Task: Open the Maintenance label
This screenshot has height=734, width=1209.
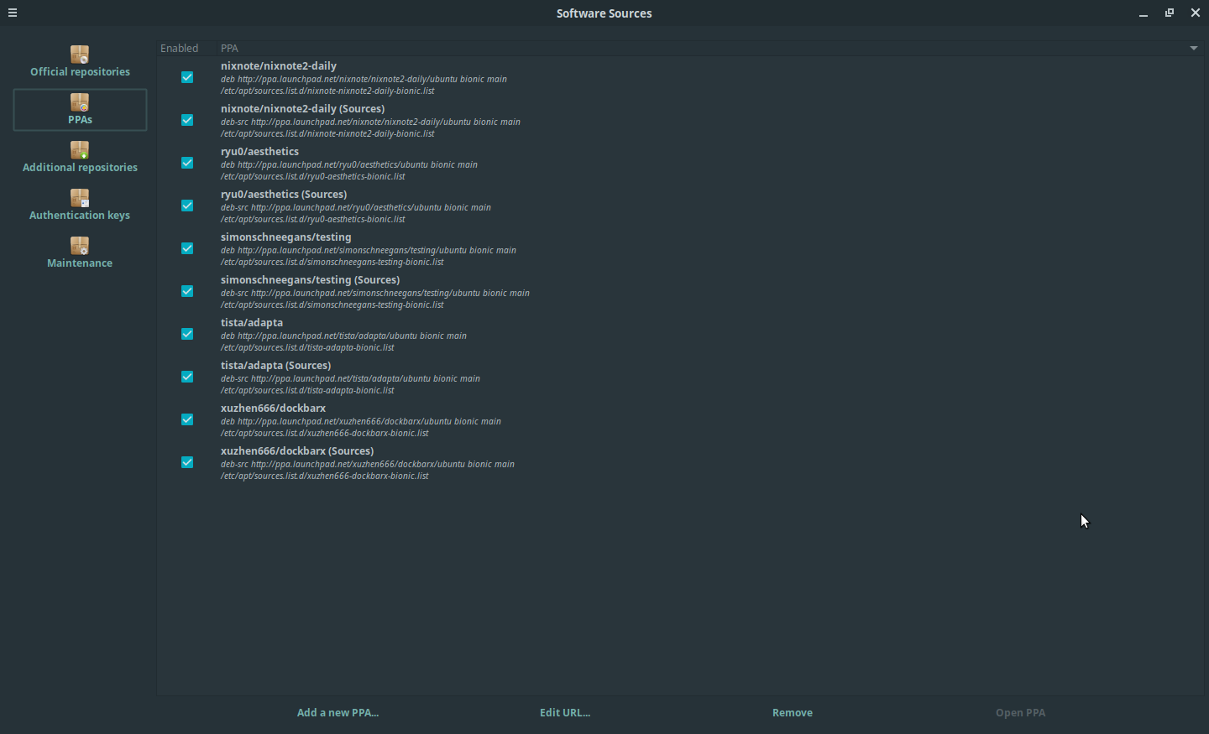Action: (80, 263)
